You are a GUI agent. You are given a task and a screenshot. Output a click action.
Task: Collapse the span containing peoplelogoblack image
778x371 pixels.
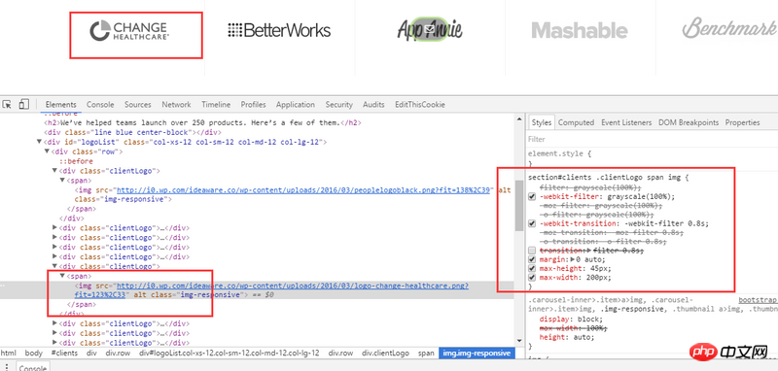tap(62, 181)
